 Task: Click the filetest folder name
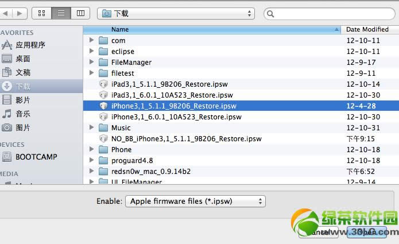(123, 73)
